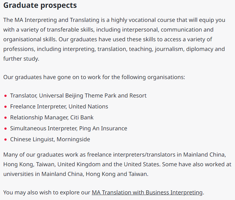Click the Freelance Interpreter, United Nations item
This screenshot has width=235, height=200.
coord(59,107)
